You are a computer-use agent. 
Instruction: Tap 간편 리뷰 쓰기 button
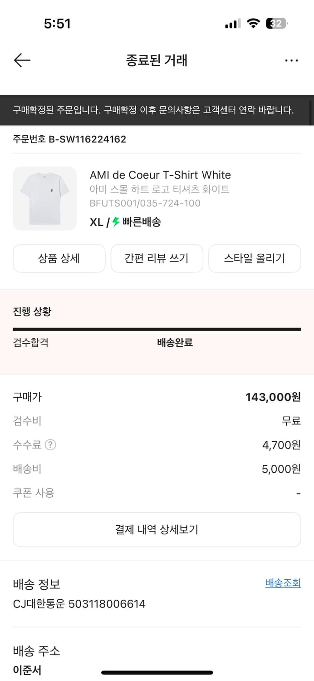coord(157,258)
